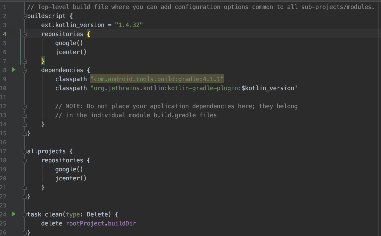Fold the NOTE comment block at line 12
381x236 pixels.
(25, 107)
